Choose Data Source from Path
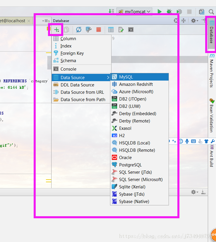 pyautogui.click(x=81, y=100)
